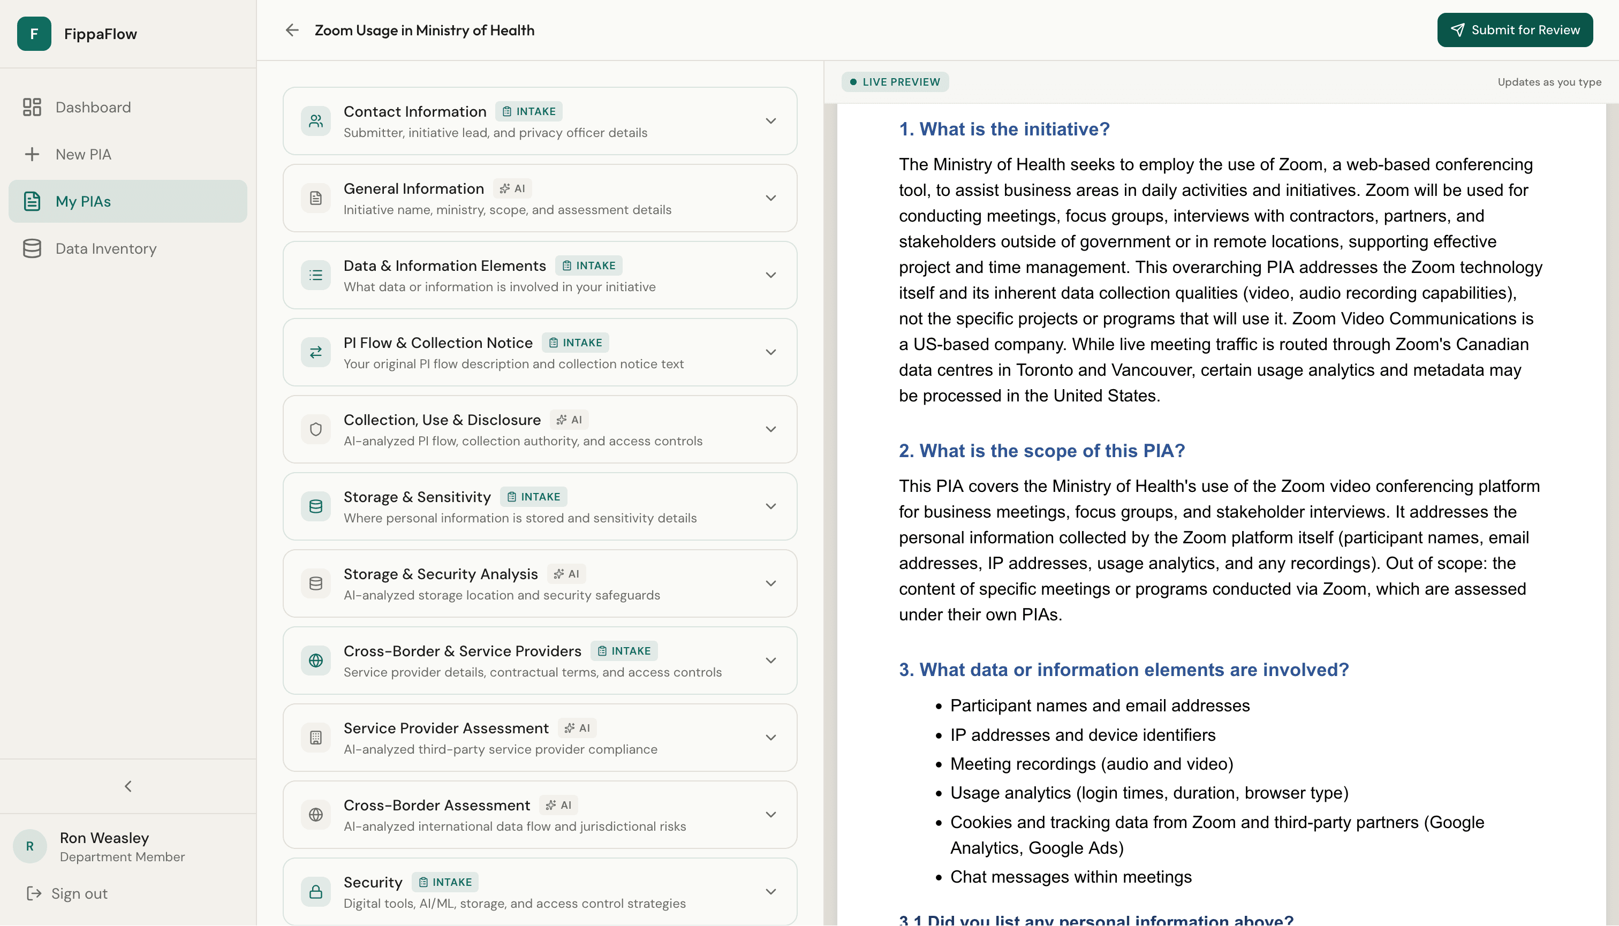Click the Storage & Security Analysis database icon
The image size is (1619, 926).
pyautogui.click(x=315, y=583)
